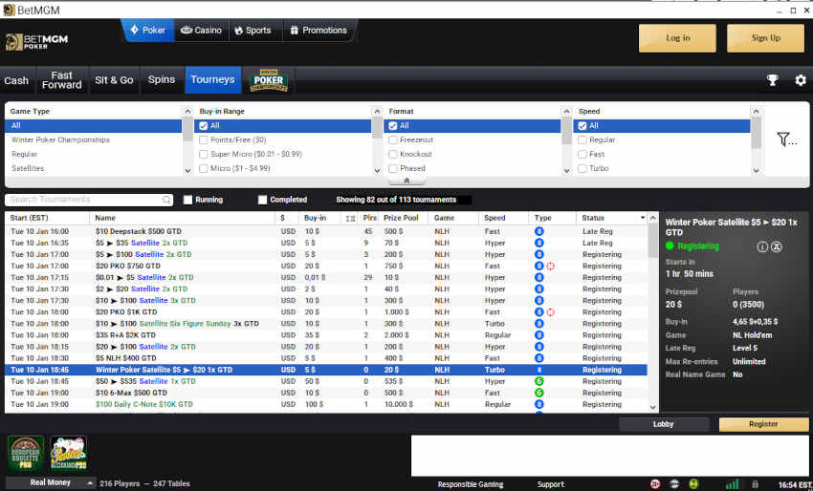Switch to the Cash tab
The height and width of the screenshot is (491, 813).
point(16,80)
